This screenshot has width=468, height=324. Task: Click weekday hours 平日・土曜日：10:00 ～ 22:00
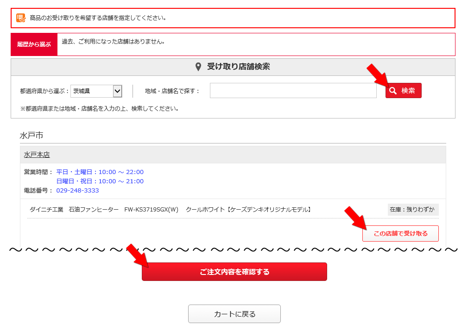100,172
